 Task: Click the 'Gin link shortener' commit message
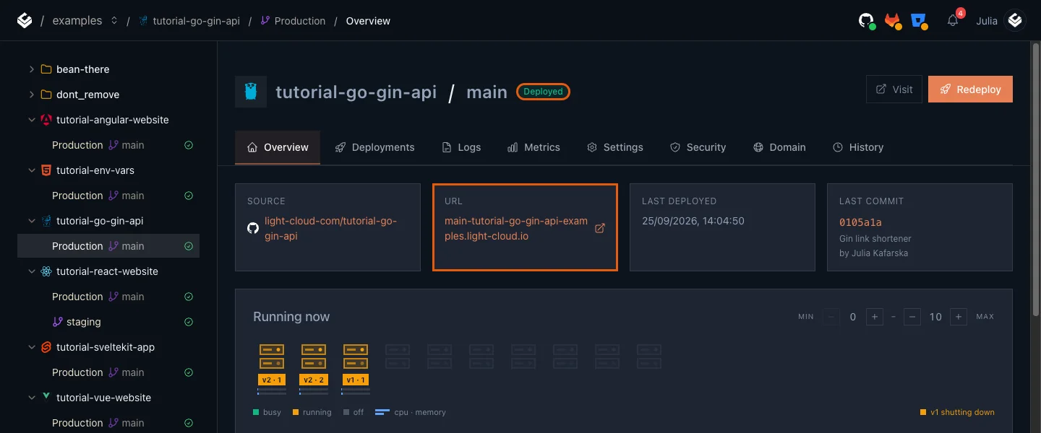875,239
